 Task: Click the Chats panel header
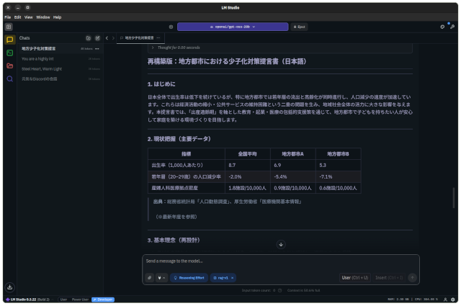click(x=24, y=38)
